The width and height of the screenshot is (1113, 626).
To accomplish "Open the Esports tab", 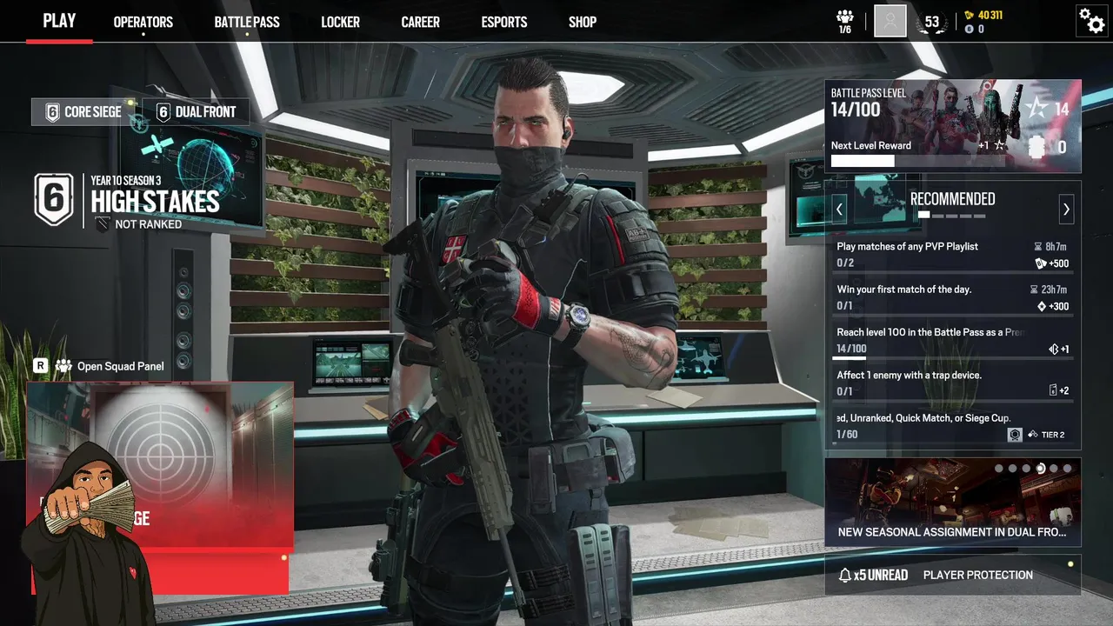I will 504,22.
